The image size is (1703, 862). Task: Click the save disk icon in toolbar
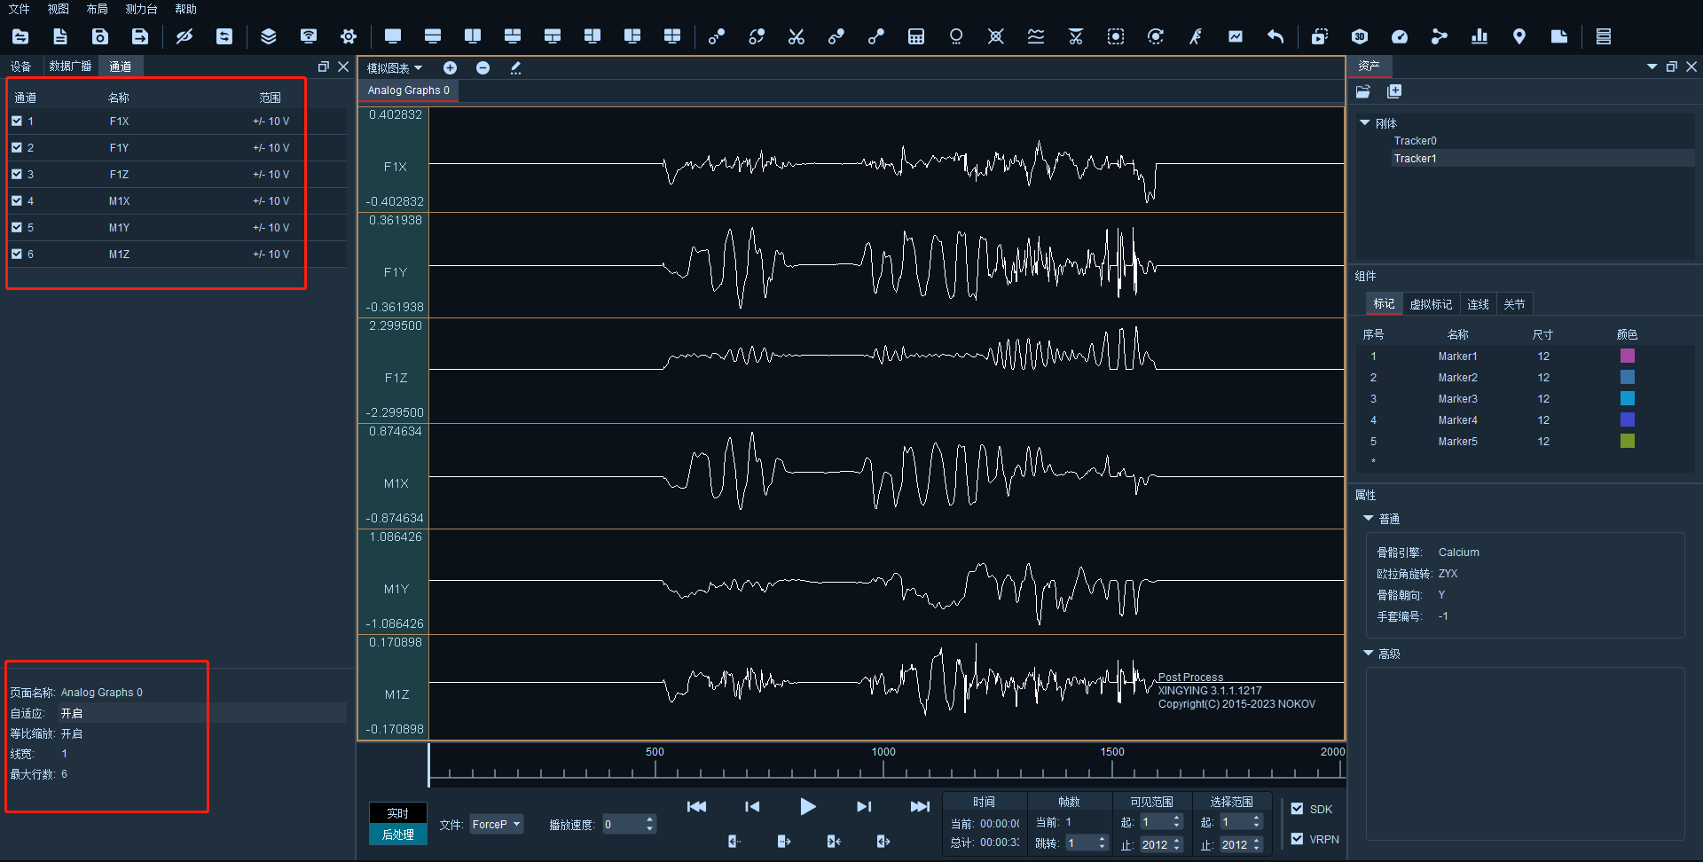100,36
